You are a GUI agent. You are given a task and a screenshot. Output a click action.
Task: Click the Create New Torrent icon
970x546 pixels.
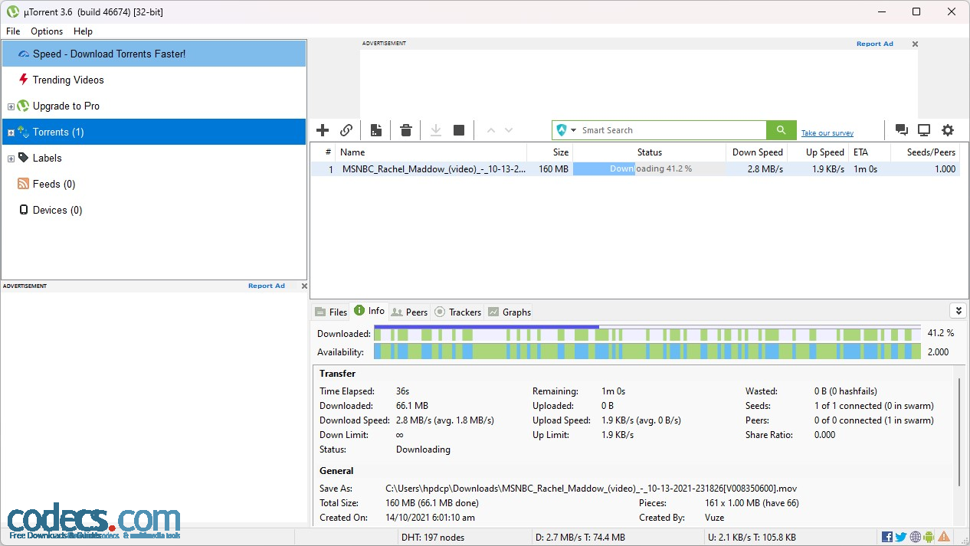coord(376,130)
